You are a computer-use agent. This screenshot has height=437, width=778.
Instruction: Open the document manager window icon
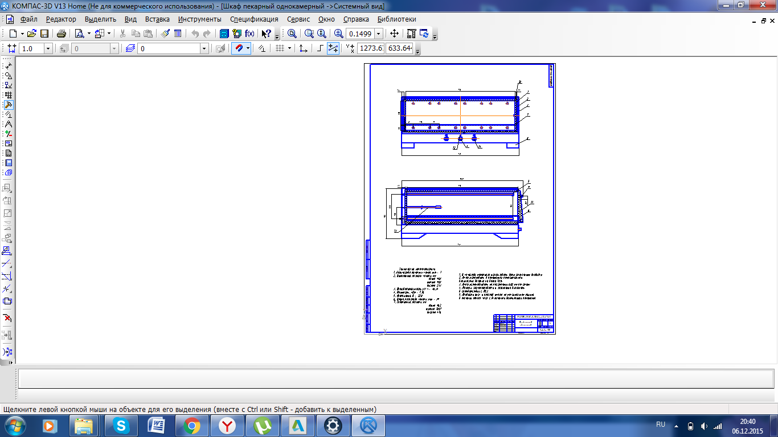pyautogui.click(x=224, y=34)
